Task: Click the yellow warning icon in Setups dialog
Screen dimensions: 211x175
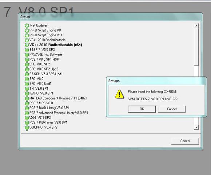Action: pos(119,94)
